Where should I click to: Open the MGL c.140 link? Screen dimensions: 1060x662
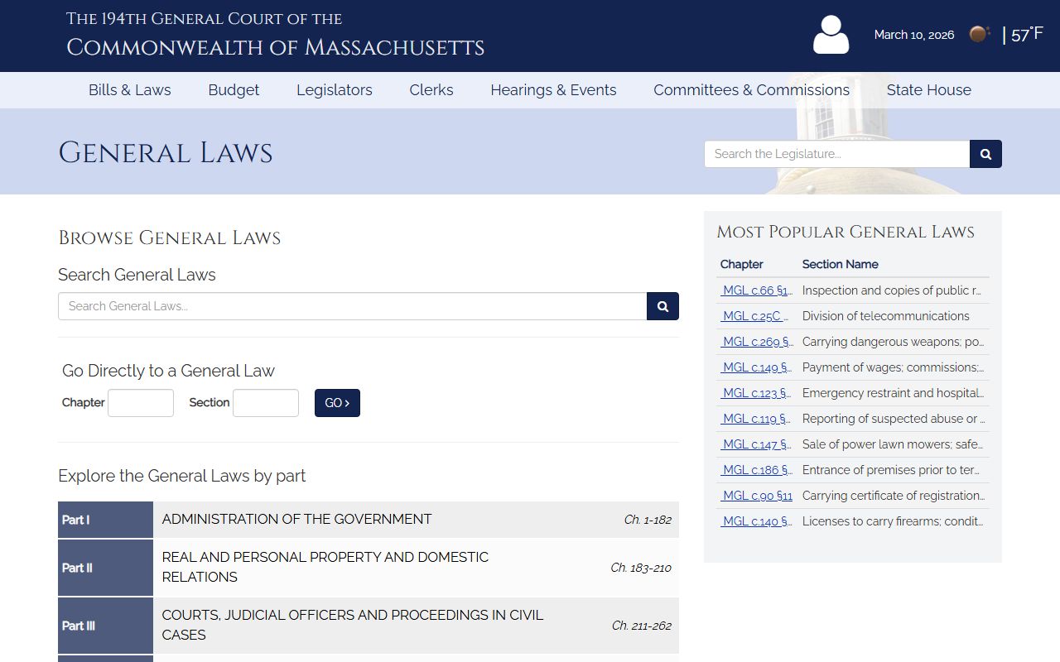click(x=755, y=521)
